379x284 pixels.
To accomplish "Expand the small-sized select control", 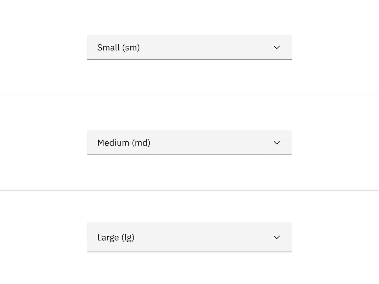I will tap(189, 47).
